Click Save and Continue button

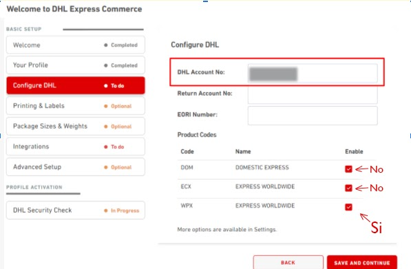point(362,262)
